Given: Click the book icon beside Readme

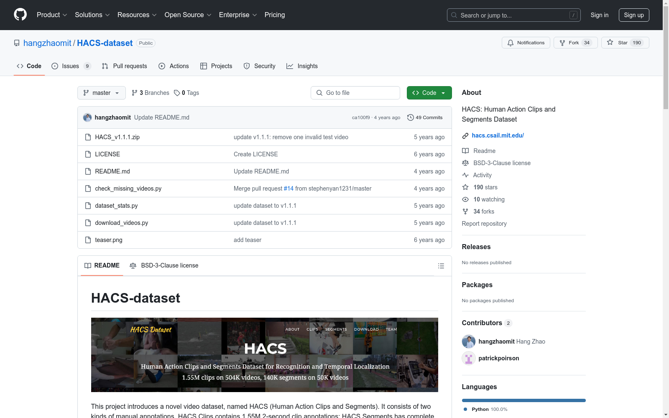Looking at the screenshot, I should pos(465,151).
